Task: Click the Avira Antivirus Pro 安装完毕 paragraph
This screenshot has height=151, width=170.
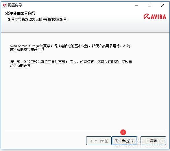Action: (70, 48)
